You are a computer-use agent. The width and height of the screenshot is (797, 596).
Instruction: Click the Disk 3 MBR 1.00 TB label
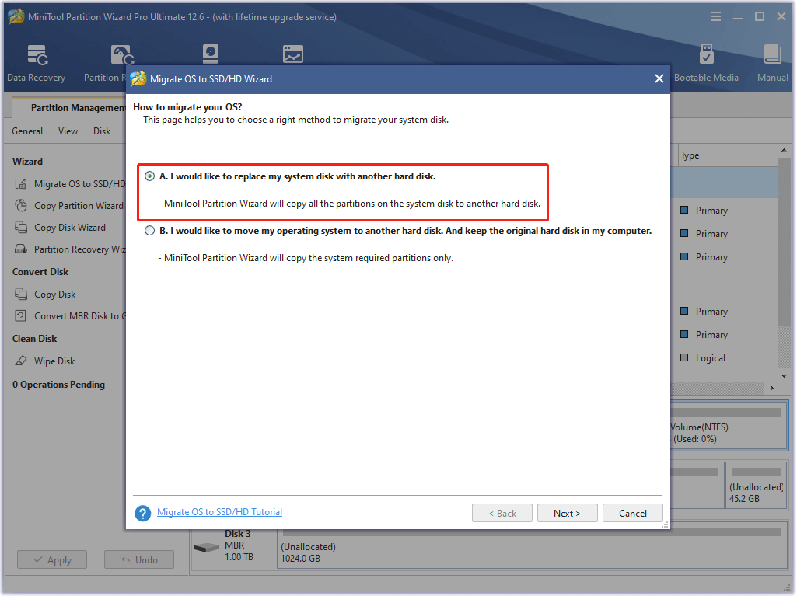[239, 545]
